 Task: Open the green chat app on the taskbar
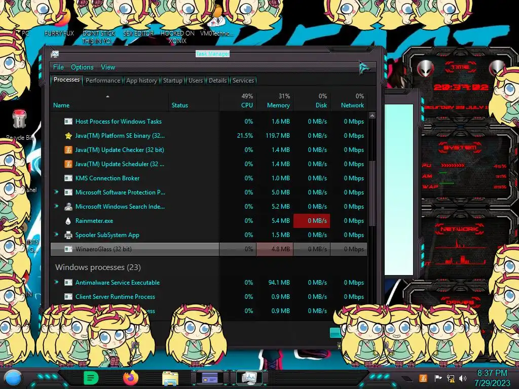click(91, 378)
